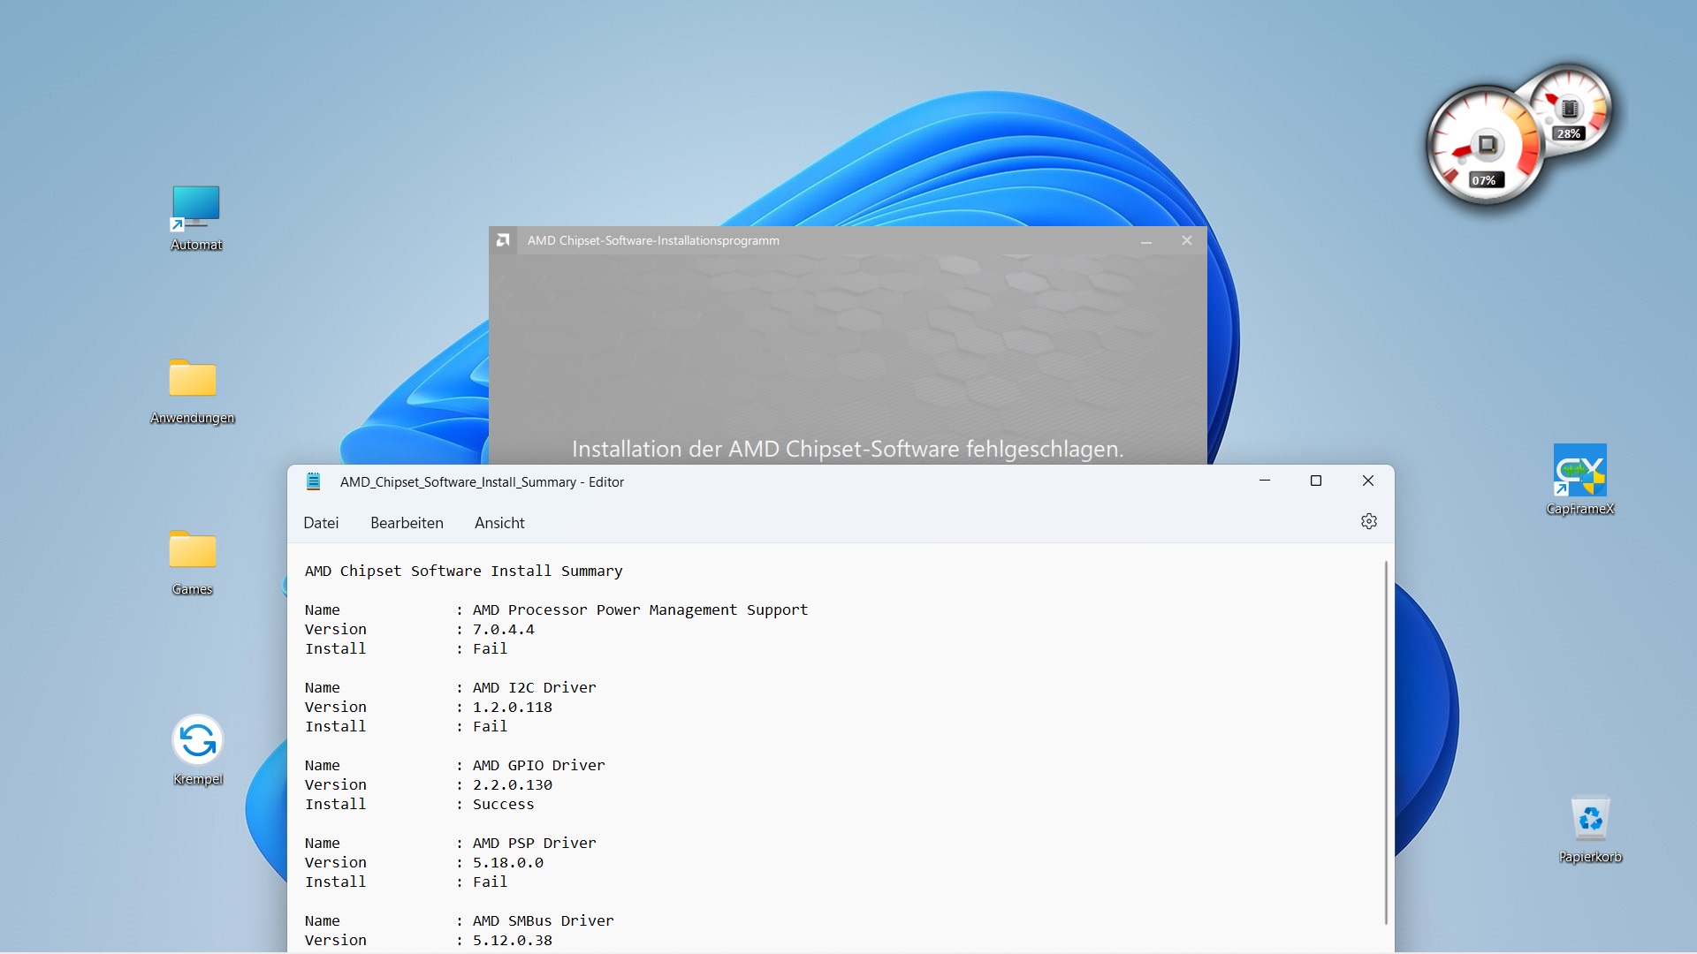The image size is (1697, 954).
Task: Open the Ansicht menu
Action: point(499,523)
